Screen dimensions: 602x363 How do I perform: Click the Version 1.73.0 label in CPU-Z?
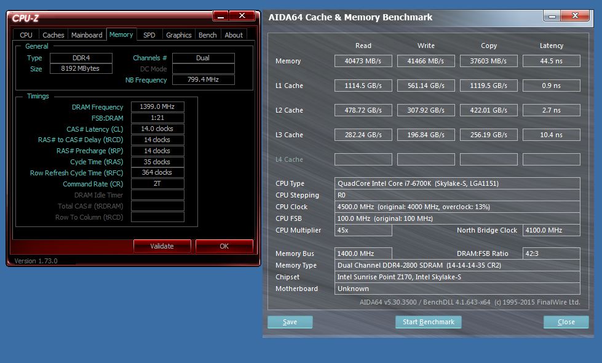point(36,261)
